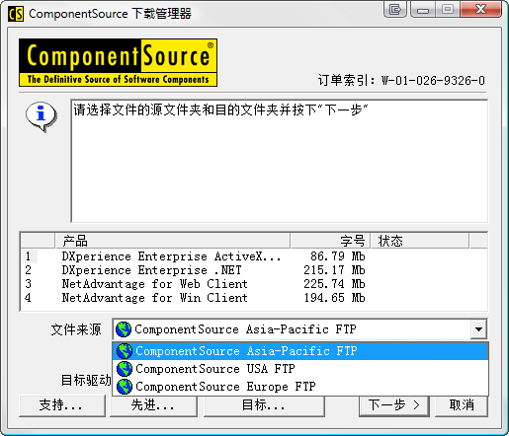Click the ComponentSource logo banner
509x436 pixels.
pyautogui.click(x=118, y=62)
